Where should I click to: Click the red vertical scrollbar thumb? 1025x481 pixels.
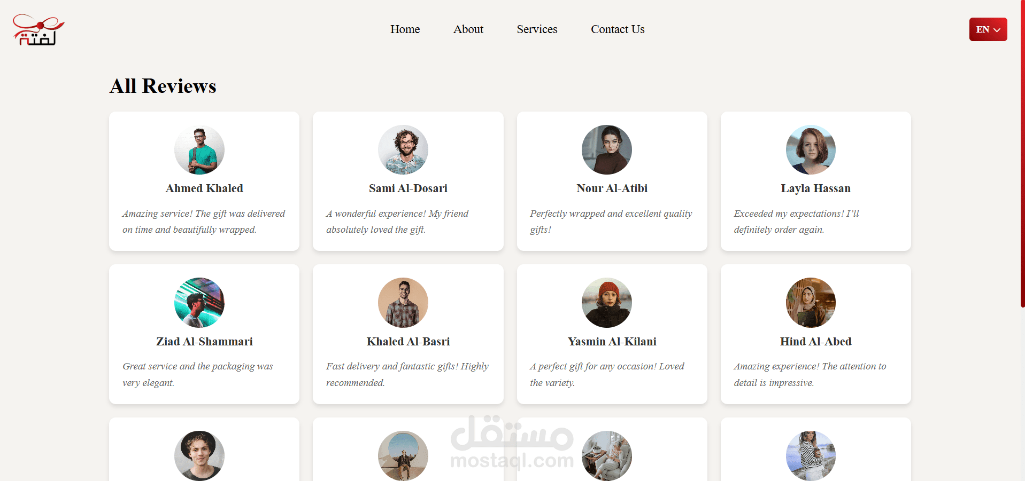pos(1022,154)
